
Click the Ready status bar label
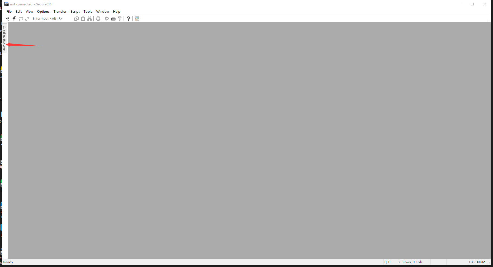(8, 262)
